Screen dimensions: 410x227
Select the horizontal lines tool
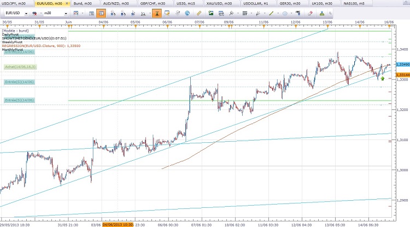tap(245, 13)
